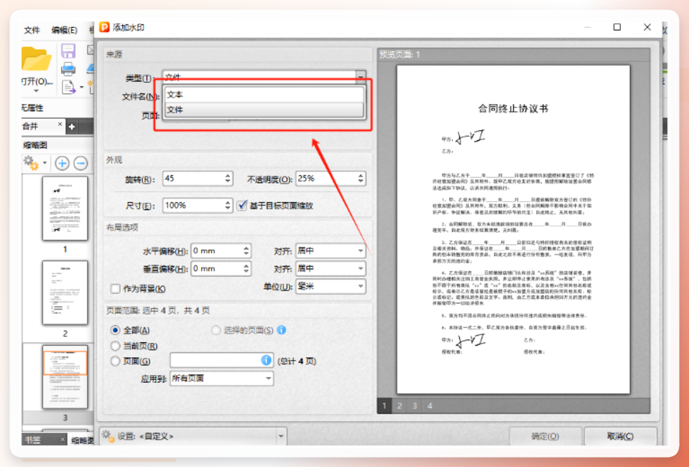Add a new tab with plus button
Screen dimensions: 689x467
point(72,126)
